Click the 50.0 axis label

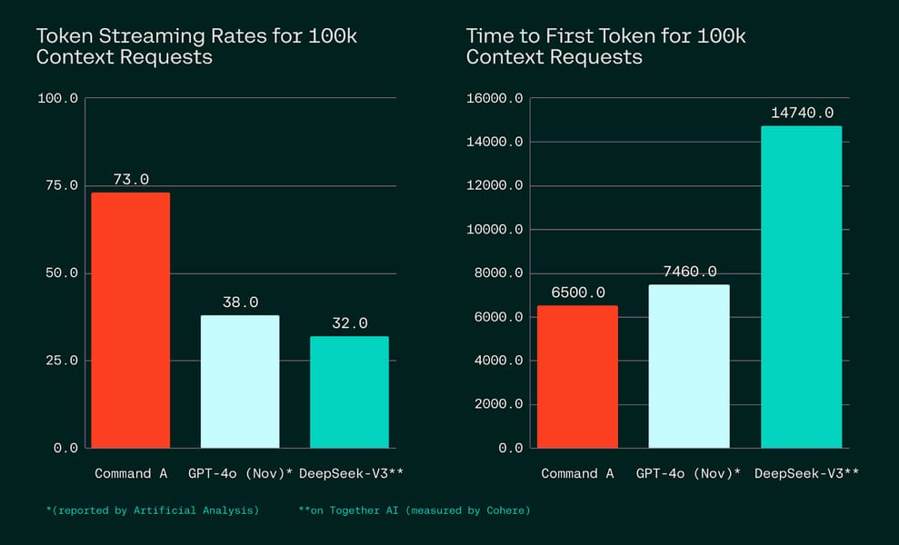pyautogui.click(x=61, y=272)
